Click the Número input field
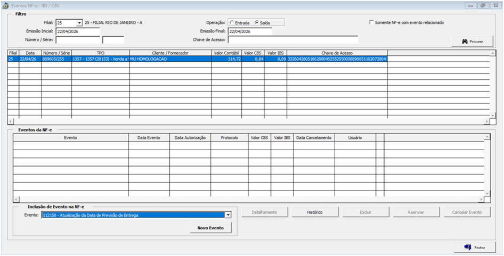This screenshot has width=504, height=256. coord(77,40)
